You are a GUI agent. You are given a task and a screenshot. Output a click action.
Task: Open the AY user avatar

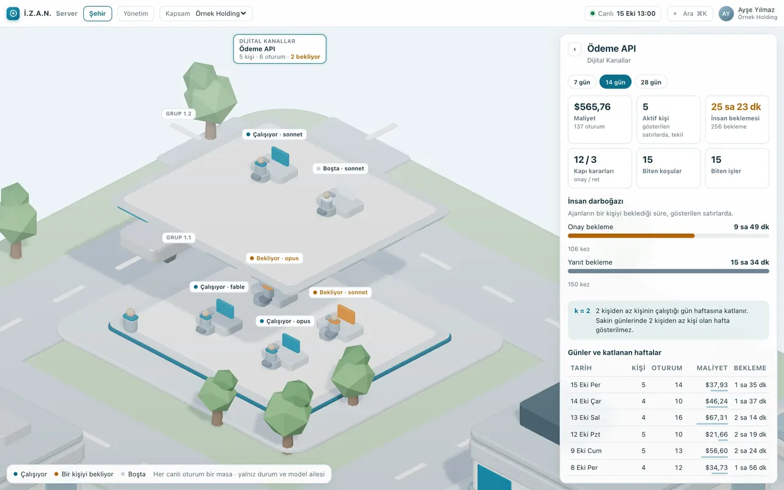[x=726, y=13]
